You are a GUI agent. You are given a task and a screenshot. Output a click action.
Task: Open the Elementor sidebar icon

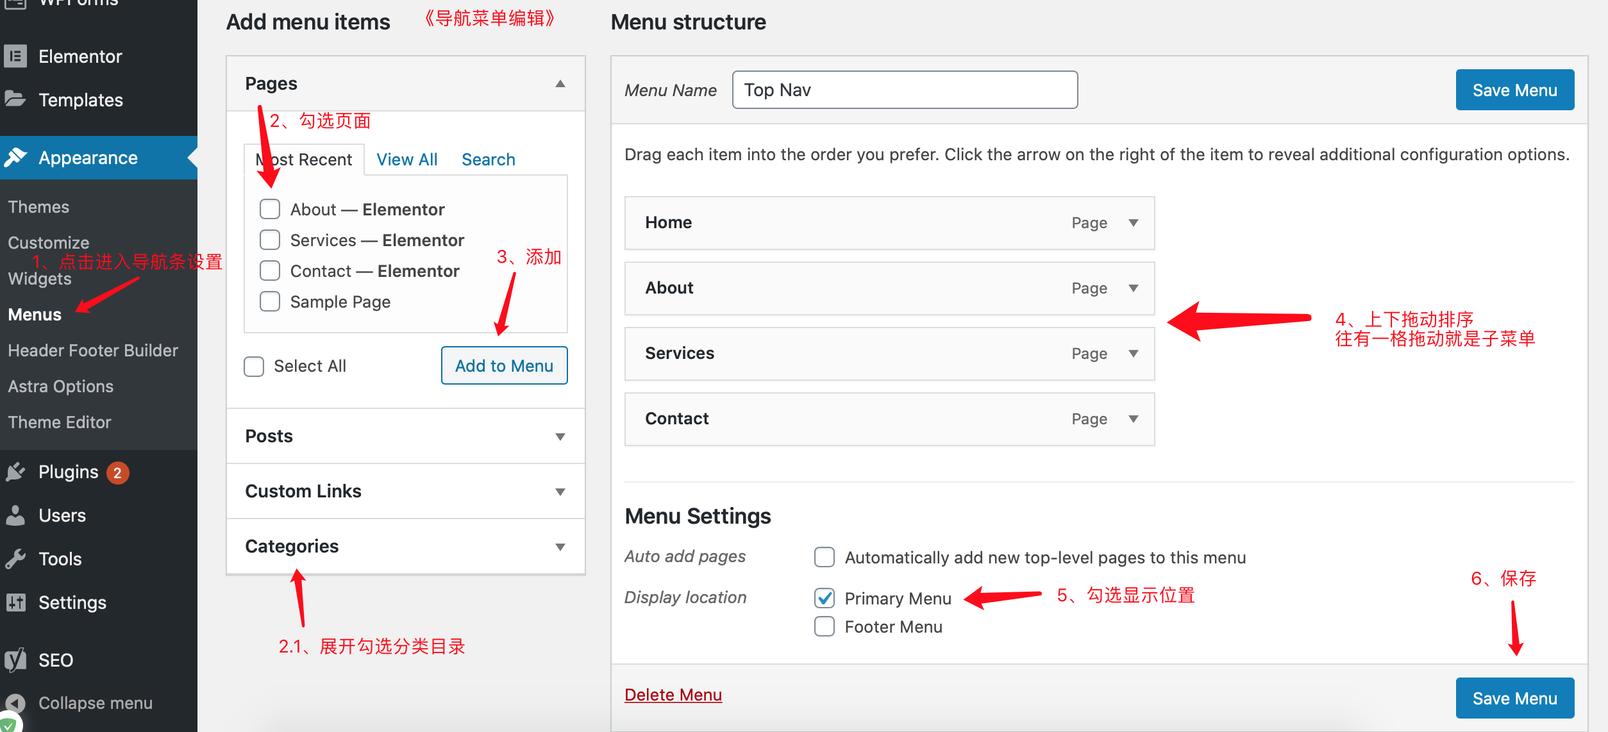click(x=15, y=56)
